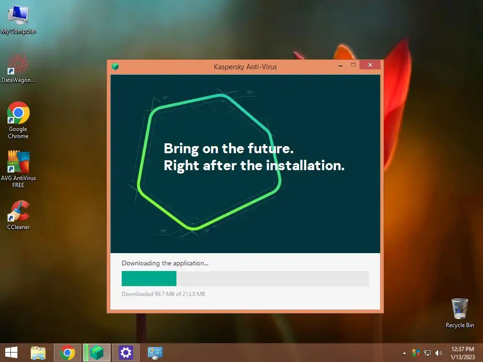The width and height of the screenshot is (483, 362).
Task: Select the DataWagon desktop shortcut
Action: [18, 68]
